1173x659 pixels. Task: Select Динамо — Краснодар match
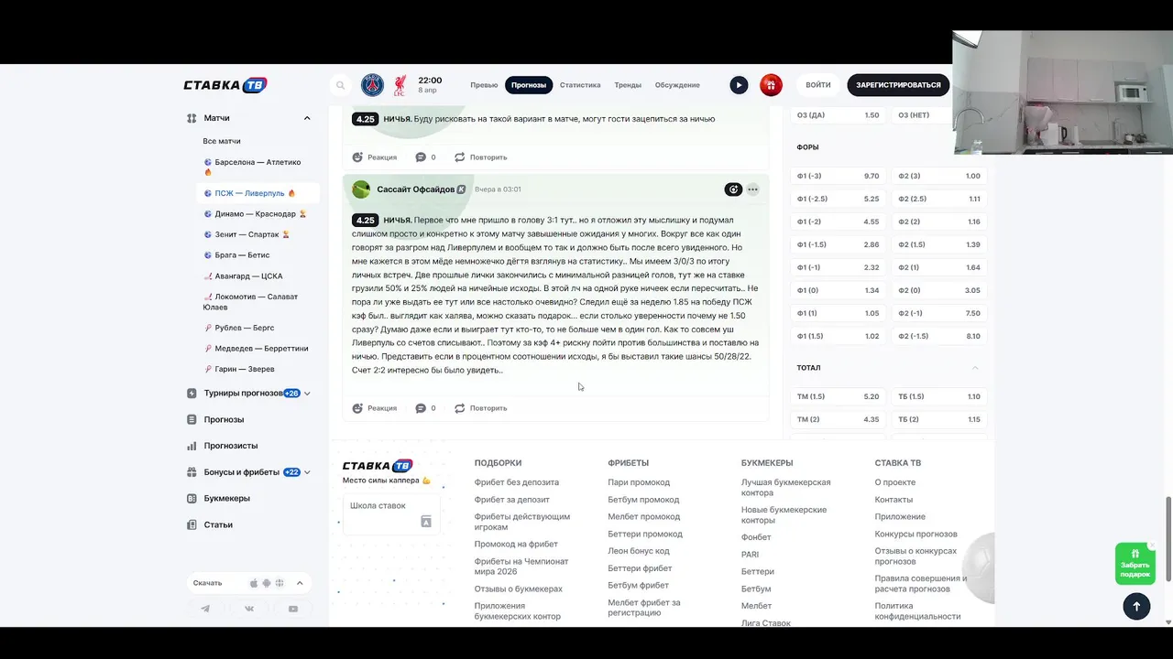pyautogui.click(x=258, y=214)
